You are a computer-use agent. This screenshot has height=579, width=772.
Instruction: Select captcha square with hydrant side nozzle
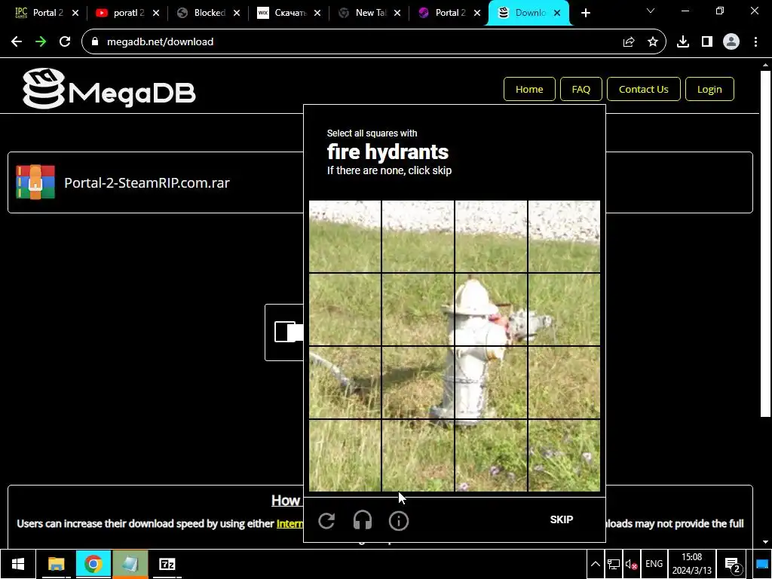pyautogui.click(x=564, y=308)
